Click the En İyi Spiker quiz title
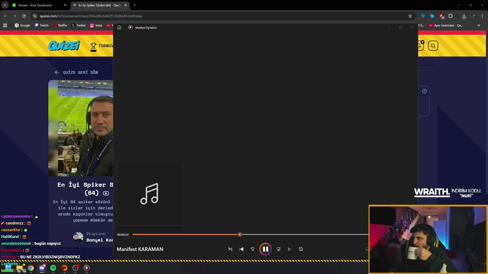The image size is (488, 274). (85, 189)
